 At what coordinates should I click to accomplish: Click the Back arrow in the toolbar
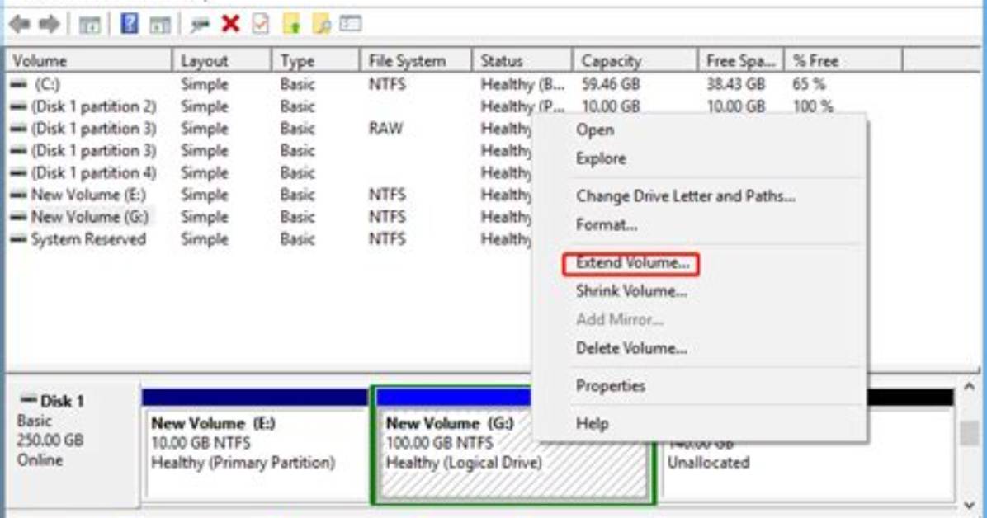[x=20, y=25]
